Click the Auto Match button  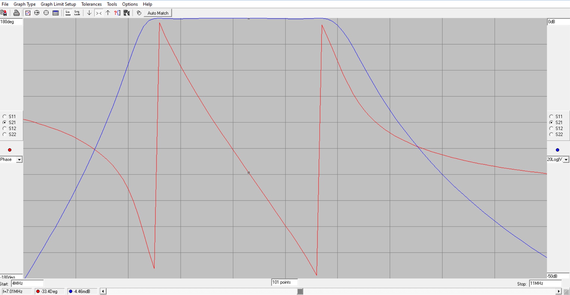pos(158,13)
